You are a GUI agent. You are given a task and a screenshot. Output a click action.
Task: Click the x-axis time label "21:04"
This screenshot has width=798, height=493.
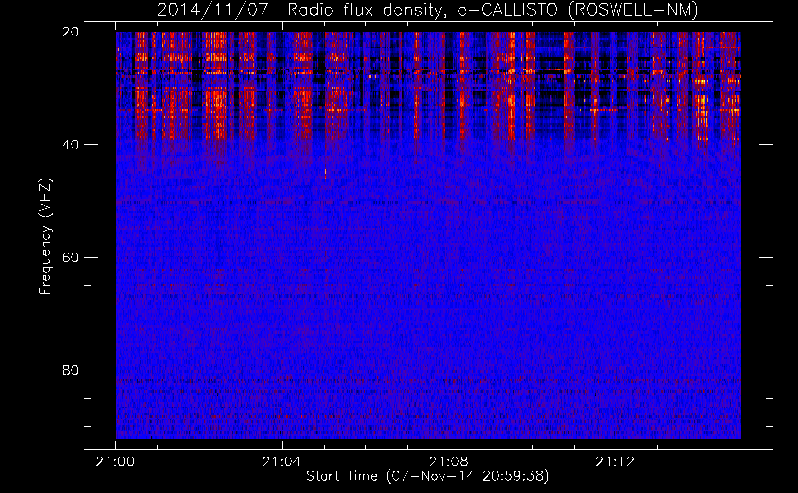click(x=282, y=462)
